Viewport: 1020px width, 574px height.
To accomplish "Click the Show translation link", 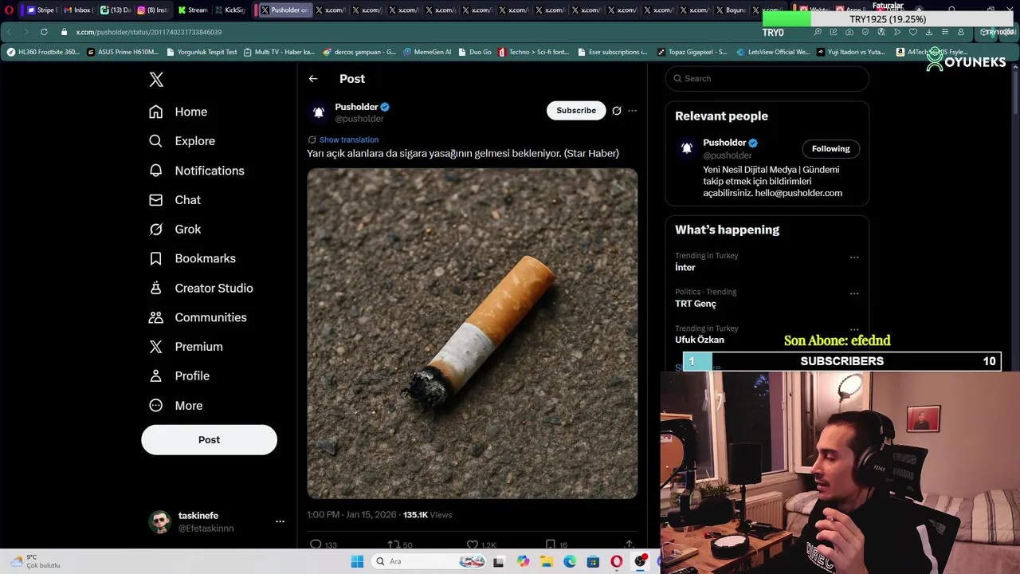I will (x=349, y=140).
